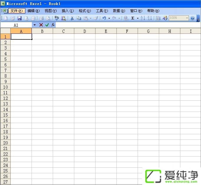Select column F header
The width and height of the screenshot is (201, 185).
[127, 31]
